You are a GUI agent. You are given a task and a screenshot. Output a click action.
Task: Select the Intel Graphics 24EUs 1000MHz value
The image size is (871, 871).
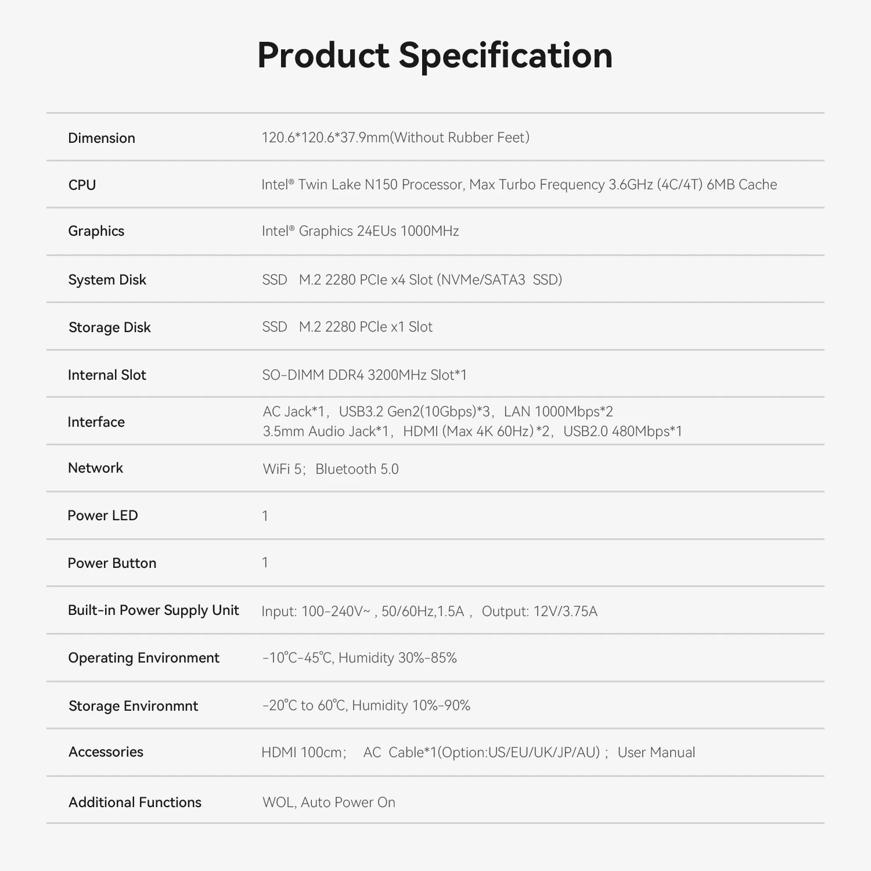point(360,231)
